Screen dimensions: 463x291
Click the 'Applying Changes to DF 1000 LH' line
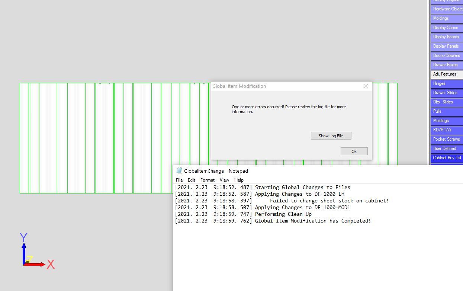pyautogui.click(x=260, y=194)
